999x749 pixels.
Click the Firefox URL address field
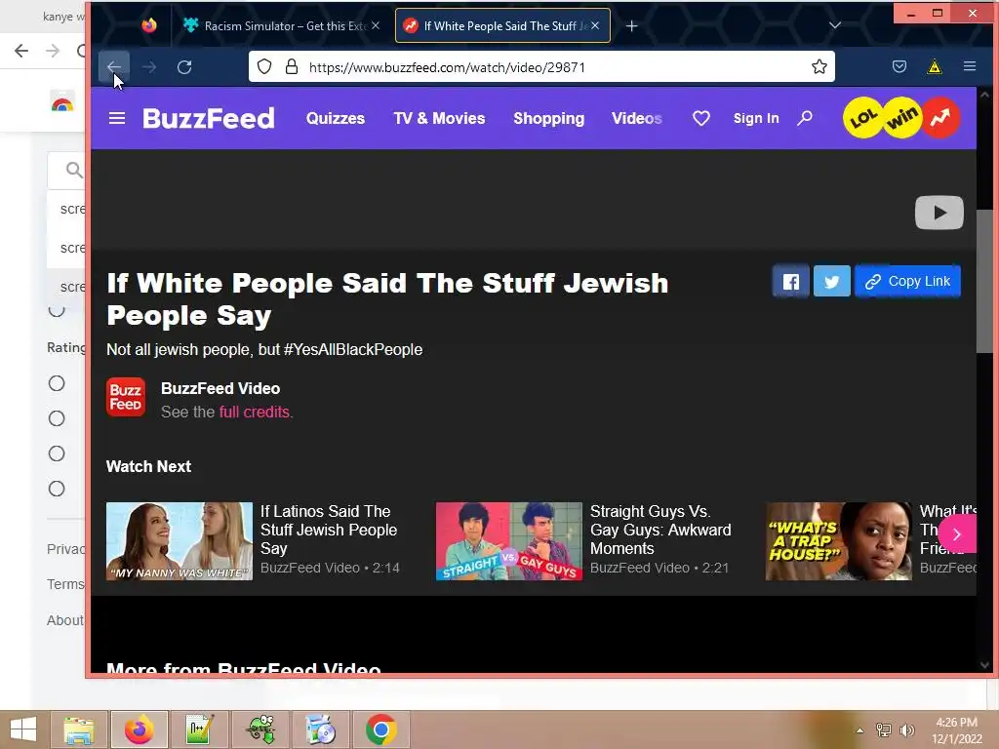(541, 67)
